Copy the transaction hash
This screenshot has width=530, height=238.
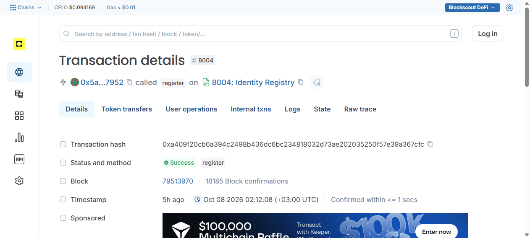(430, 144)
